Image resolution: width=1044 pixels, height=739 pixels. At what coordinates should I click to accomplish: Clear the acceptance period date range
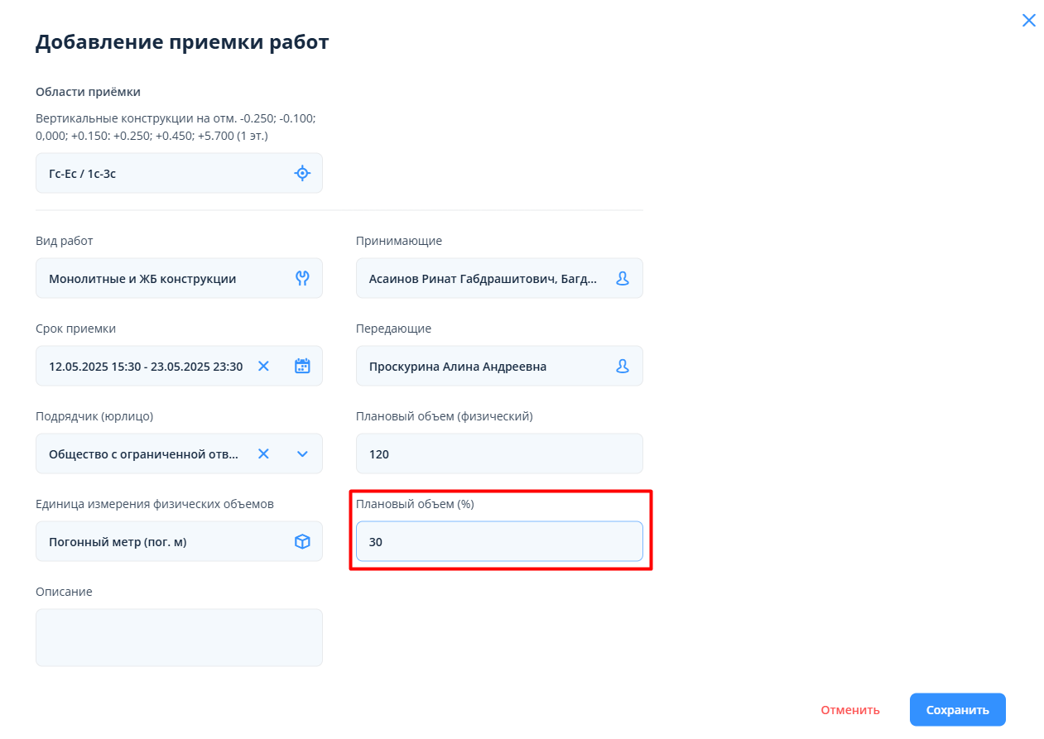pos(263,366)
